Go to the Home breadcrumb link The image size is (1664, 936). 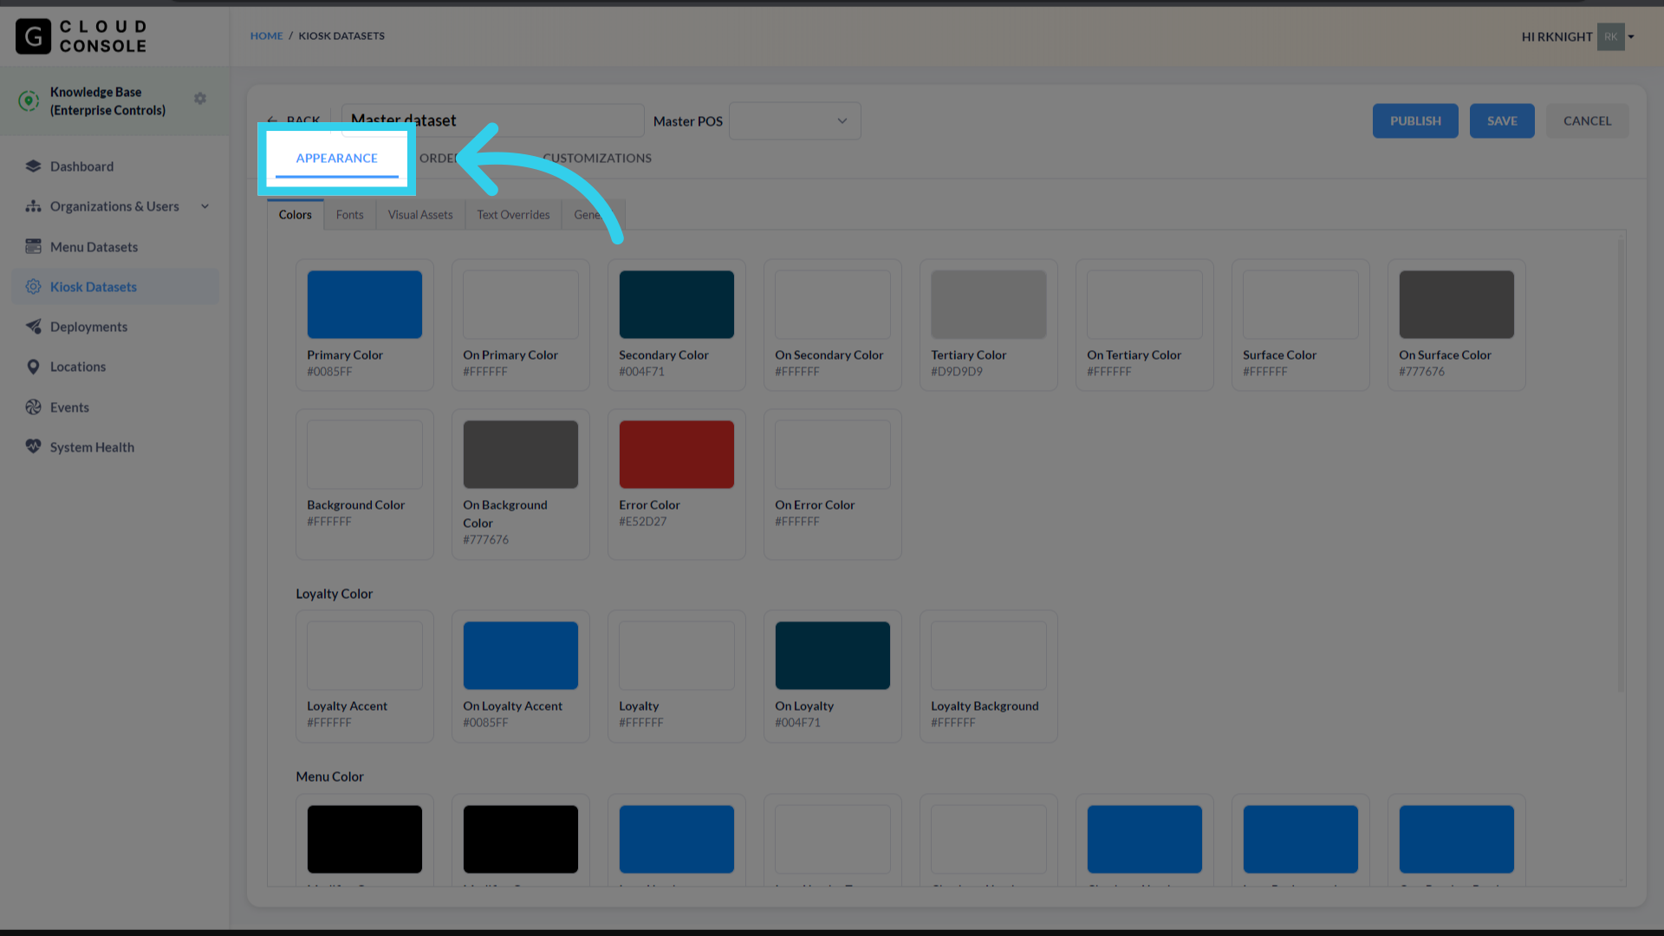266,36
